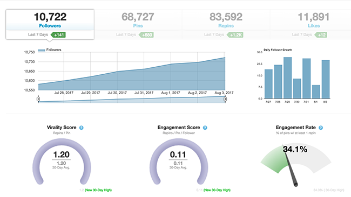Switch to the Pins metric tab

[138, 25]
